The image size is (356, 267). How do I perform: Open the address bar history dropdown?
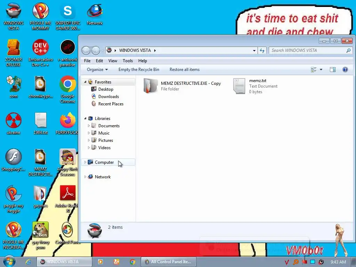point(254,50)
